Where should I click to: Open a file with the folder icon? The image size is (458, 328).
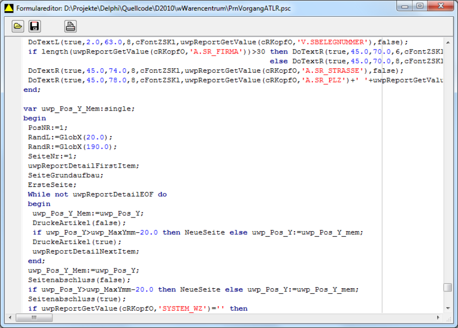point(18,26)
